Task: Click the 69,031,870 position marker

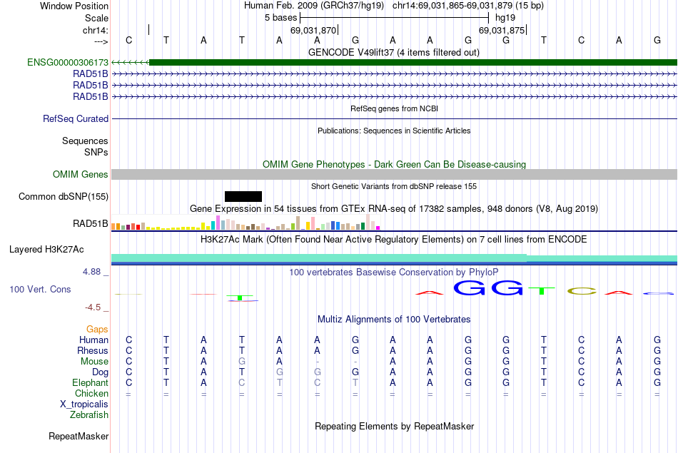Action: [313, 30]
